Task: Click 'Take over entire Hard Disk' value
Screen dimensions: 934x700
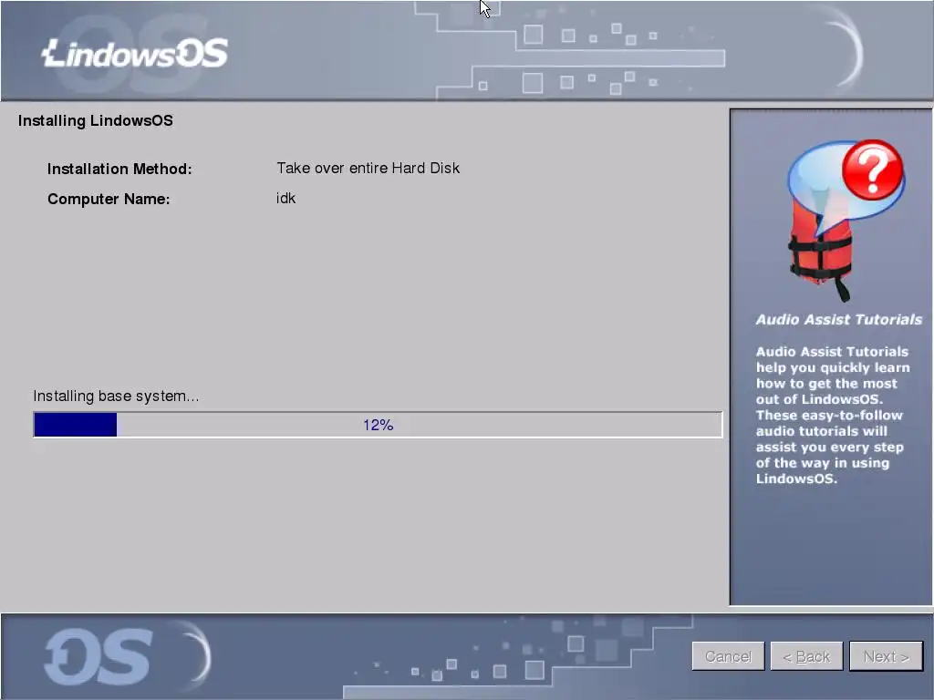Action: [368, 169]
